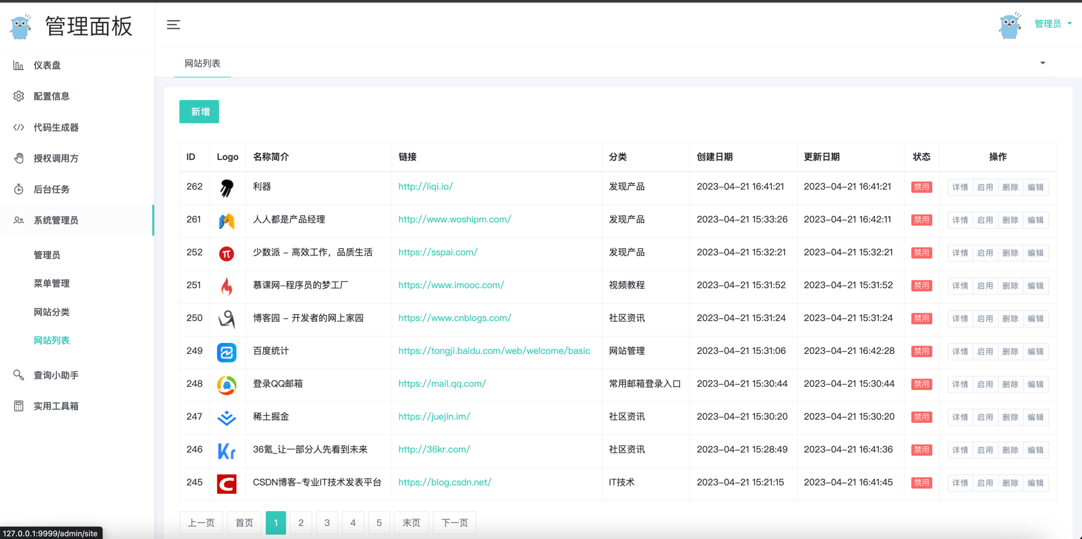Select the 网站列表 tab

tap(202, 63)
